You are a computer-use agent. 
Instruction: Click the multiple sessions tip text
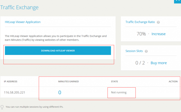pos(34,107)
